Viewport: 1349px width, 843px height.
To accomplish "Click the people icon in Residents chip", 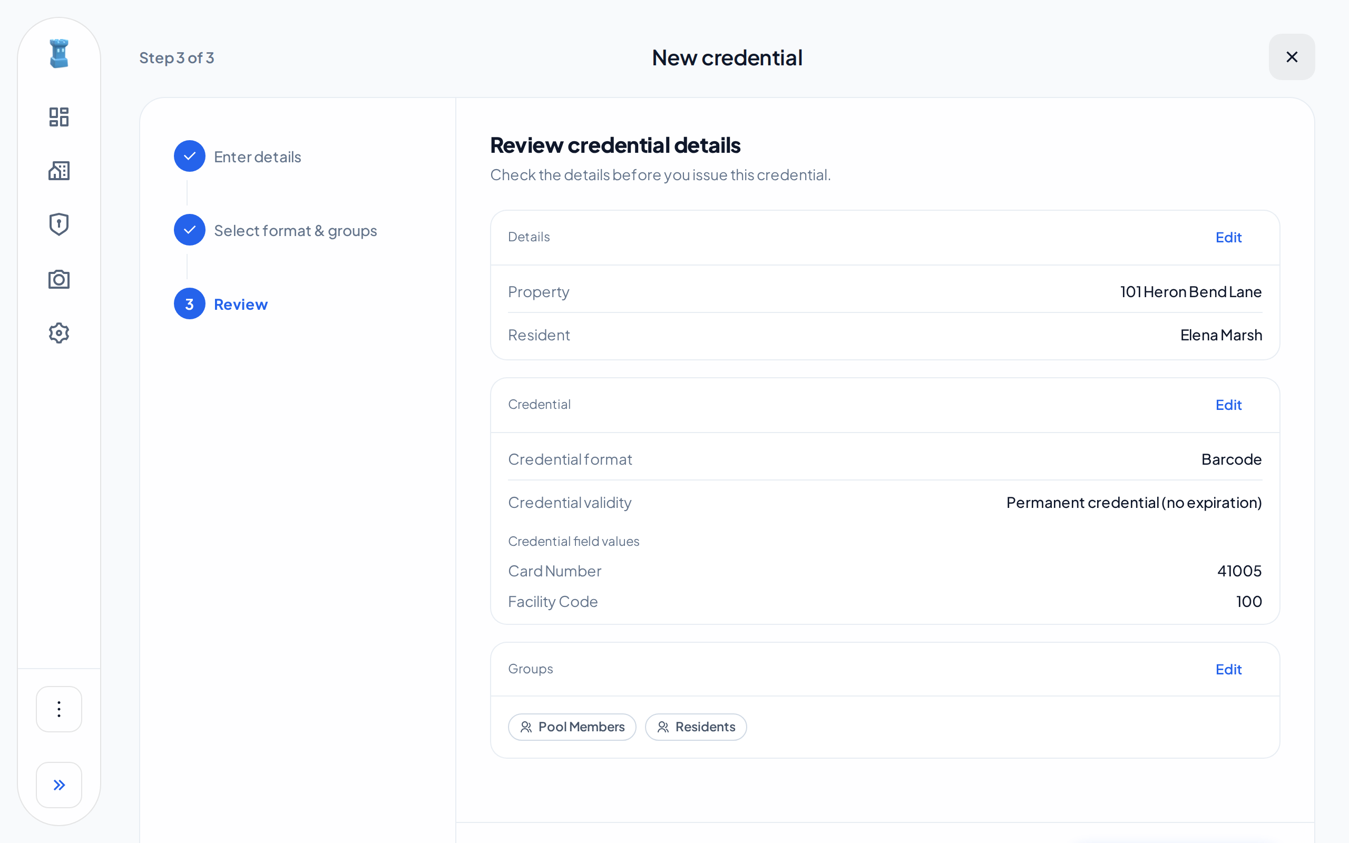I will (x=663, y=727).
